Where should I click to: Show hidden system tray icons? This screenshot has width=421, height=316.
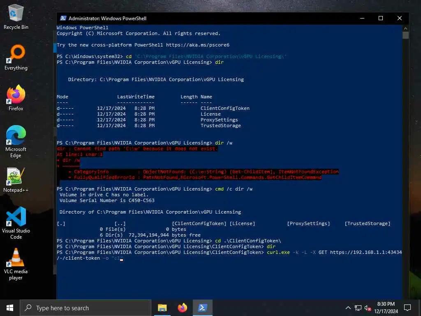tap(348, 308)
